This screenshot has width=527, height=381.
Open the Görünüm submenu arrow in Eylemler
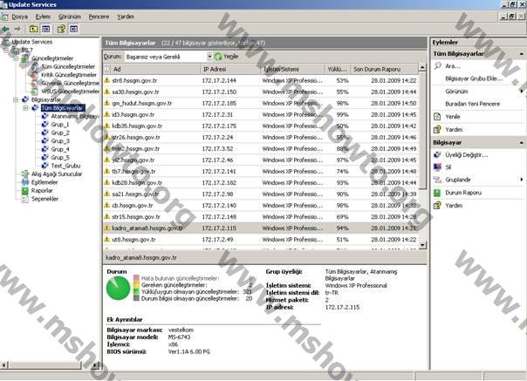[x=521, y=91]
